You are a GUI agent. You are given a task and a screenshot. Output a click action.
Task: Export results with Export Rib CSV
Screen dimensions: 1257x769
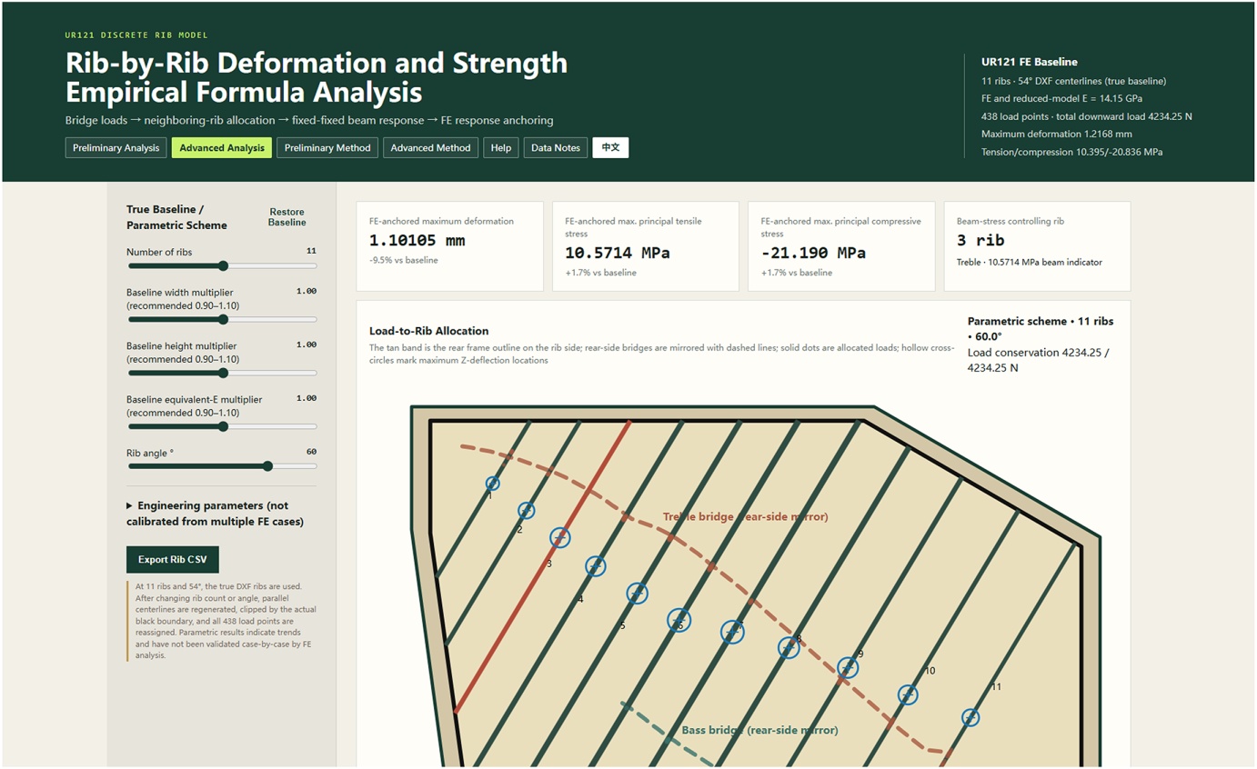click(x=173, y=559)
